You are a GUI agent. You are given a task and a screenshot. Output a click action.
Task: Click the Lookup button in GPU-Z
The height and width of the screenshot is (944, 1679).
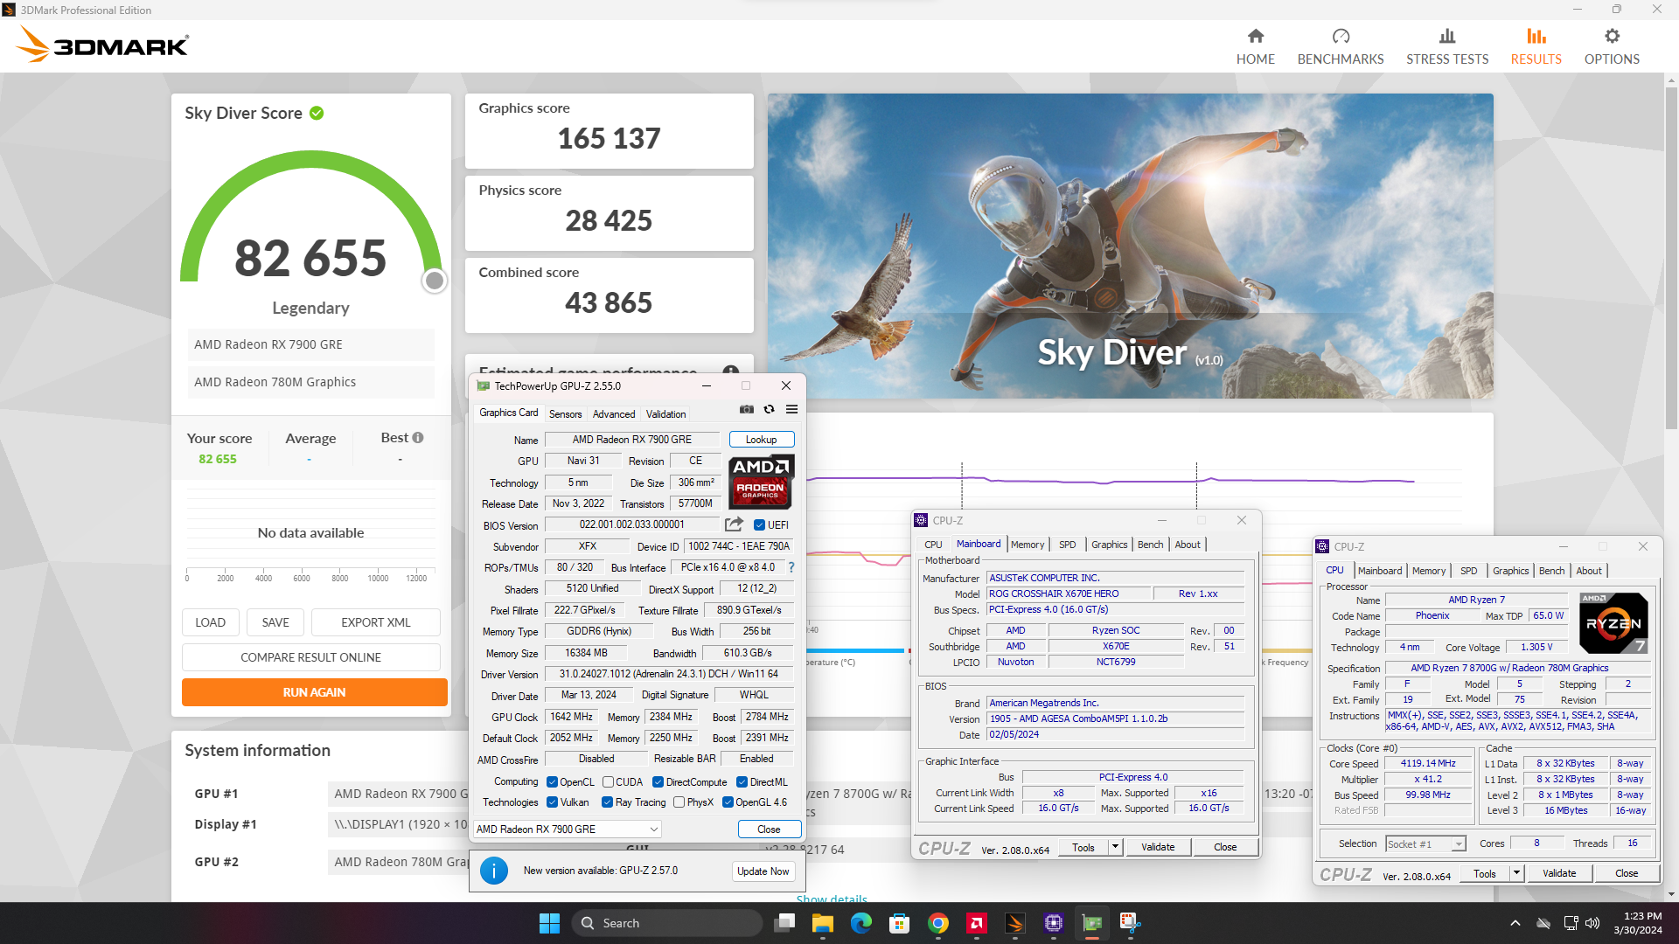click(x=761, y=440)
